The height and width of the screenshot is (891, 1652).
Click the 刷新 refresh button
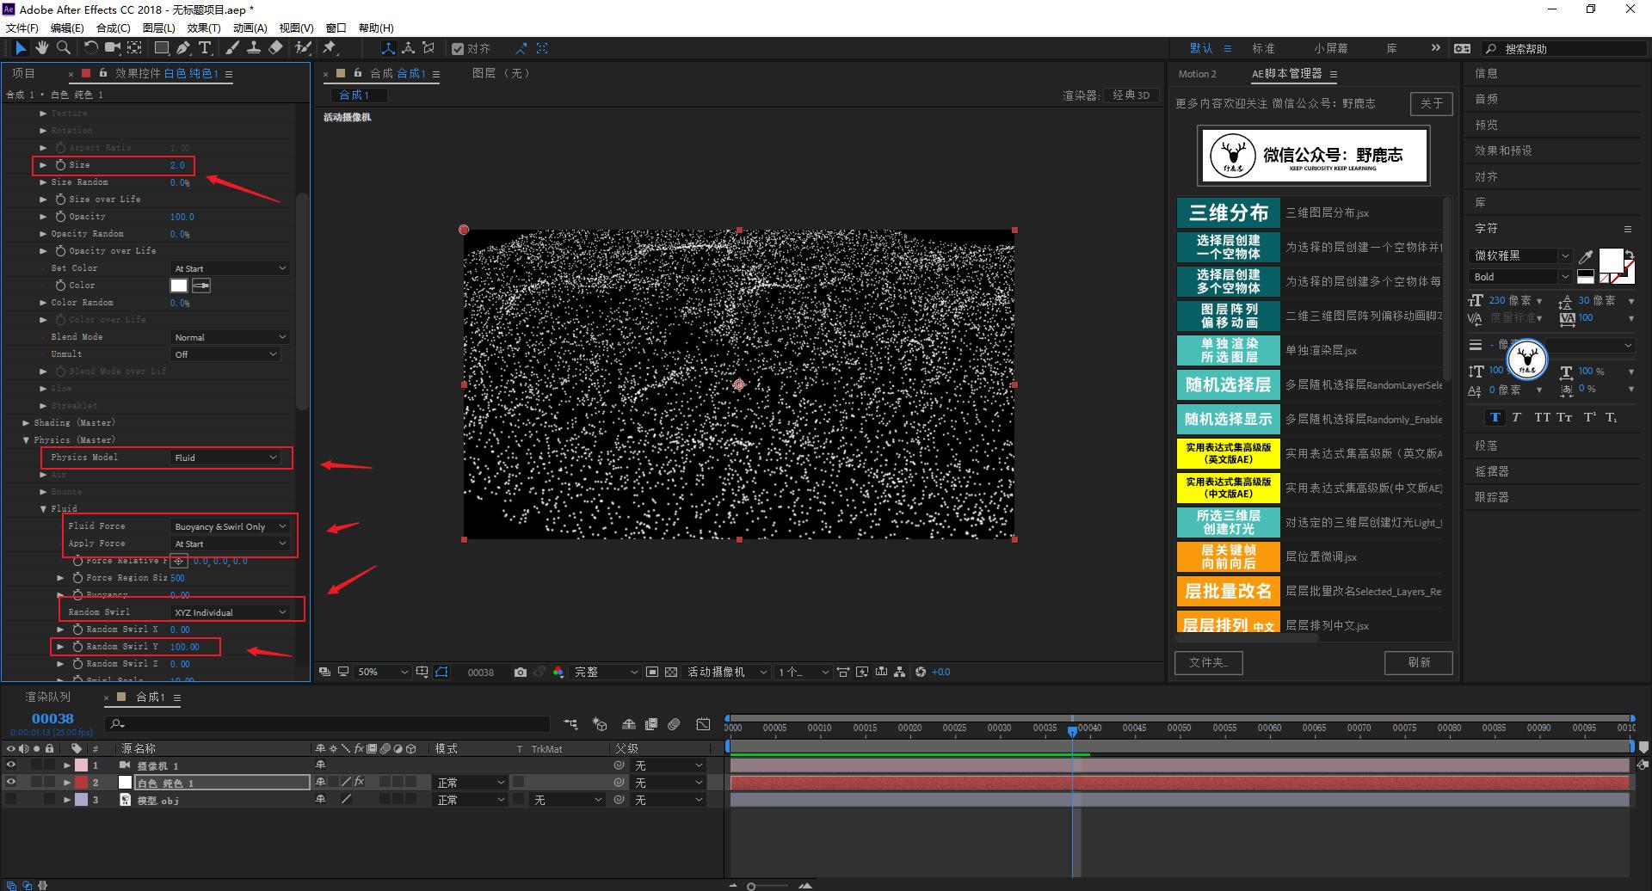[x=1418, y=662]
